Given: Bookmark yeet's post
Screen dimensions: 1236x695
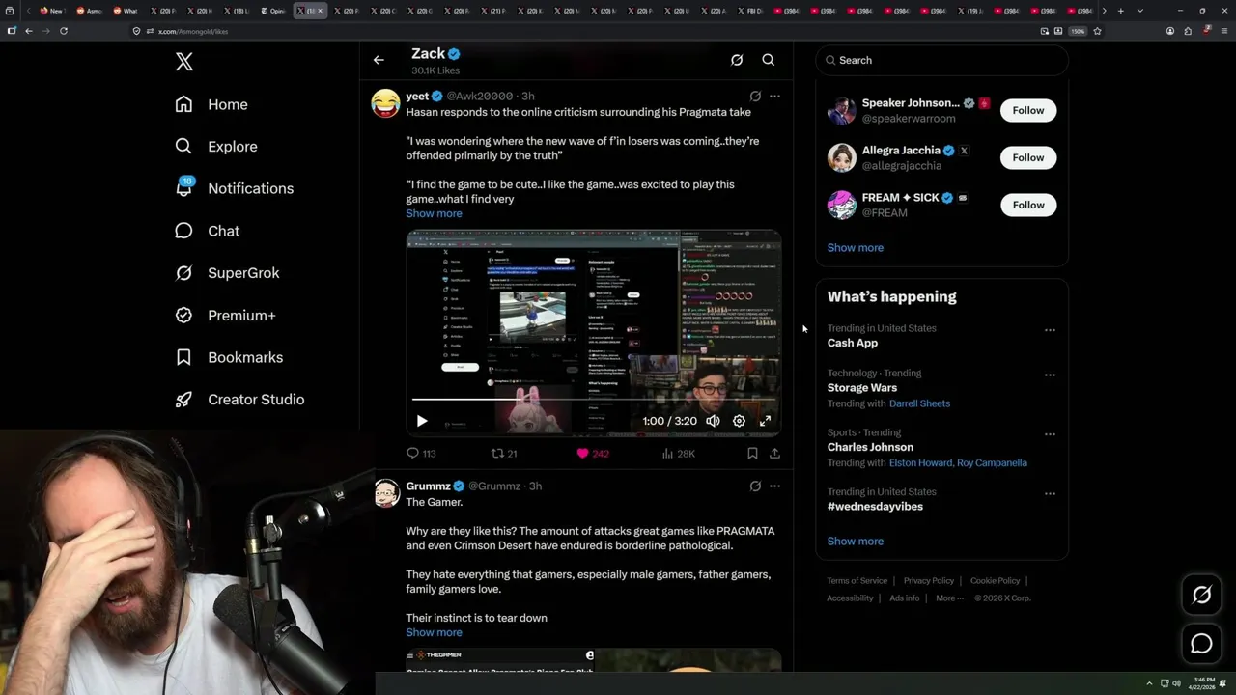Looking at the screenshot, I should 752,454.
